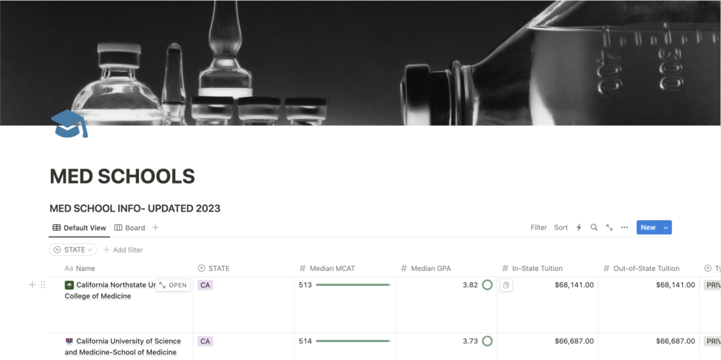The image size is (721, 360).
Task: Click the New button
Action: pos(648,227)
